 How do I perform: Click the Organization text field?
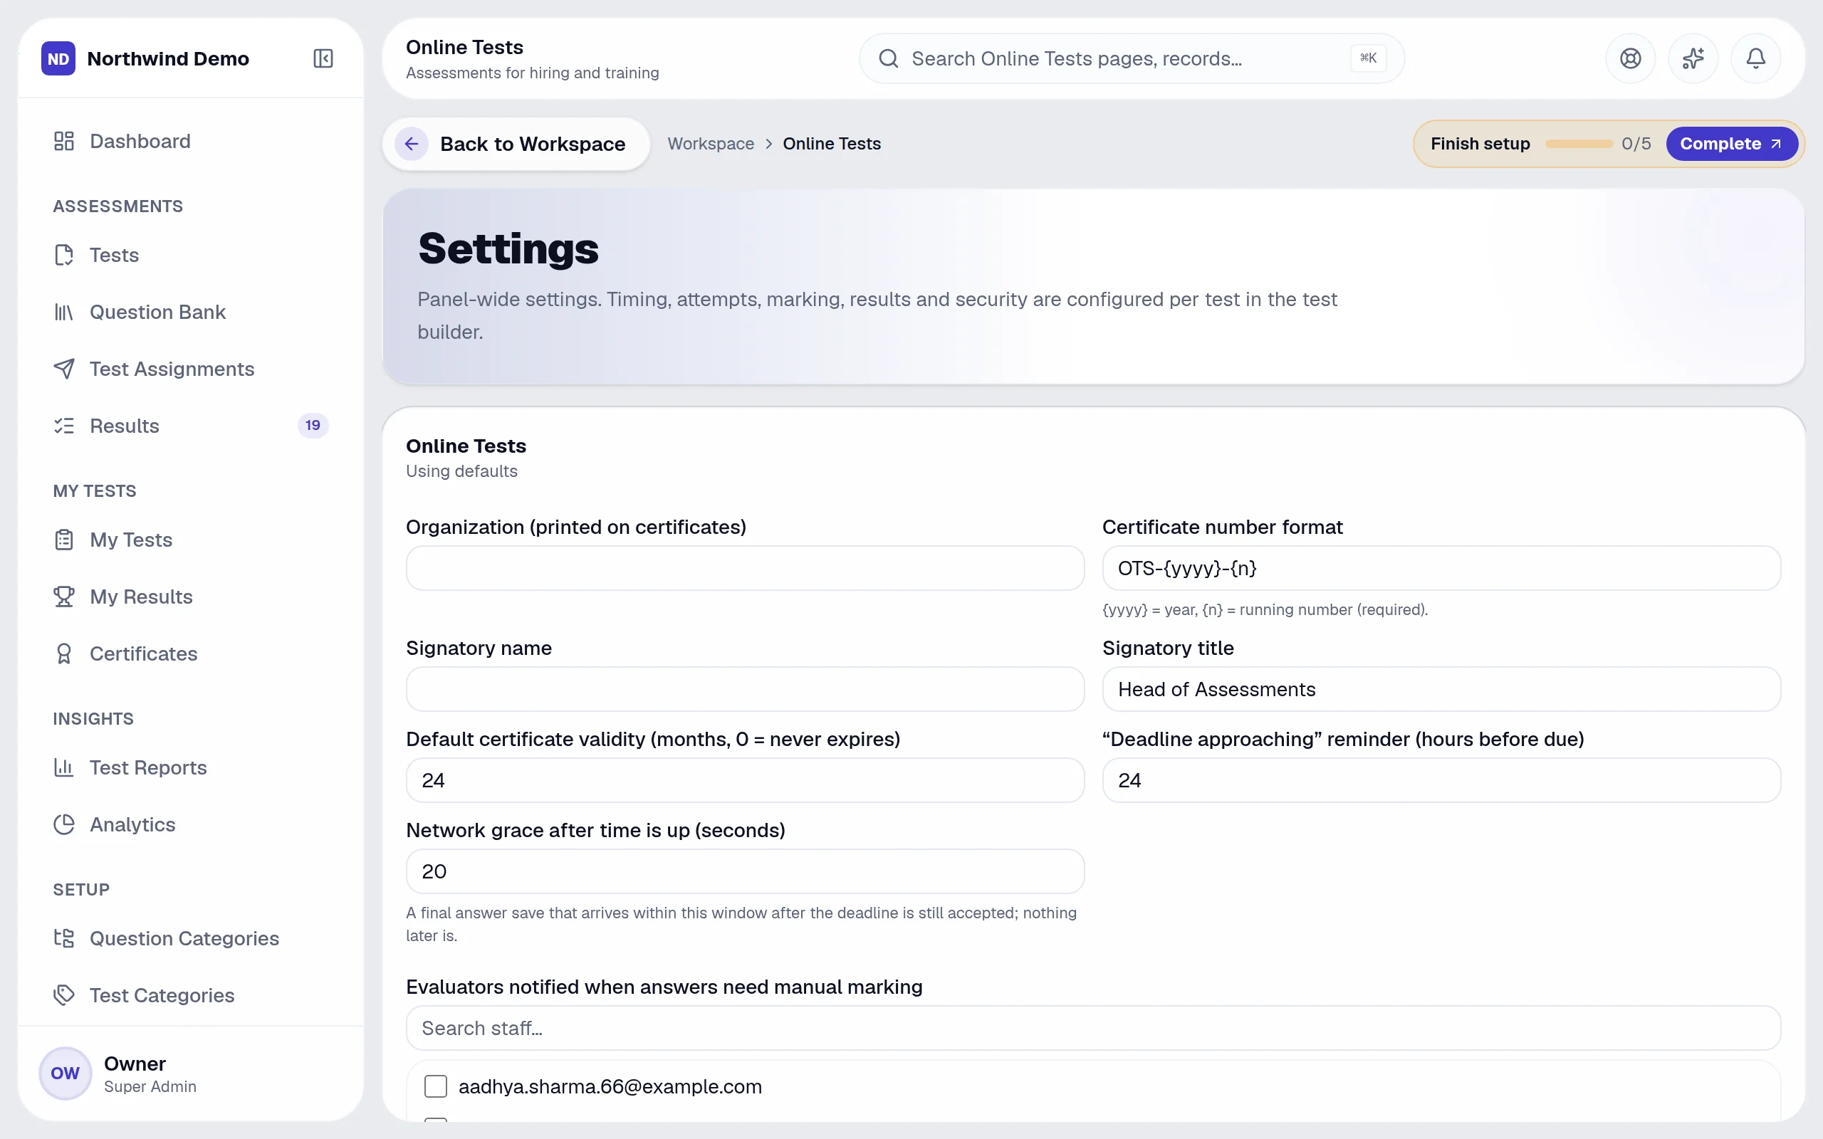tap(745, 568)
